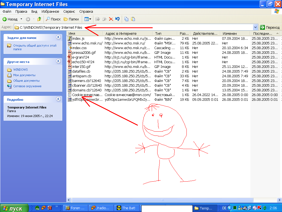The width and height of the screenshot is (282, 212).
Task: Open Мои документы link
Action: click(x=24, y=75)
